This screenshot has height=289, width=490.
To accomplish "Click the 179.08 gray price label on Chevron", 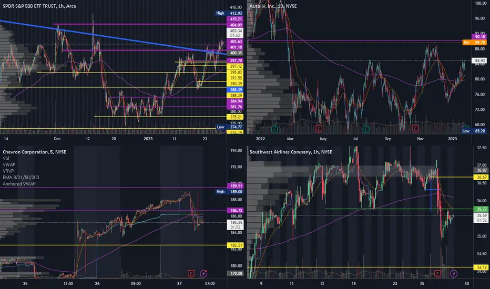I will [x=236, y=273].
